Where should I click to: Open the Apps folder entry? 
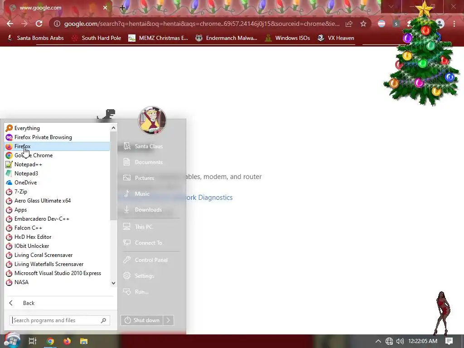click(57, 210)
